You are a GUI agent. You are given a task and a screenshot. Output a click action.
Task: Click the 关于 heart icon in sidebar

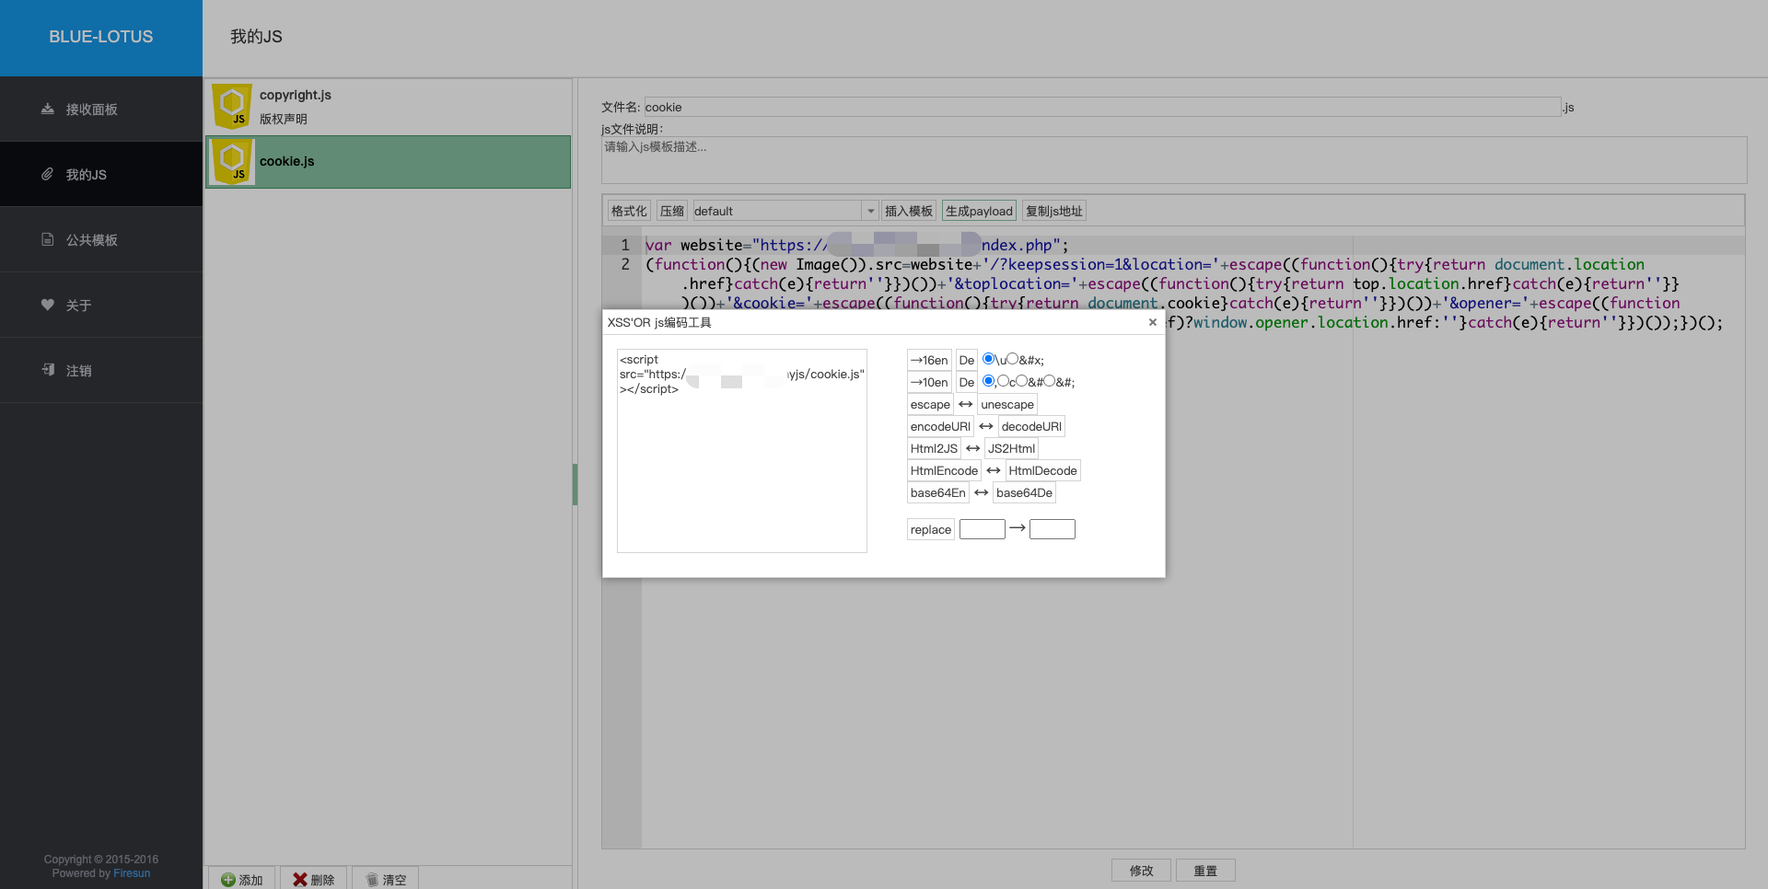coord(48,305)
